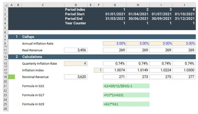Screen dimensions: 198x114
Task: Select Inflation Index value 1.0300
Action: click(184, 70)
